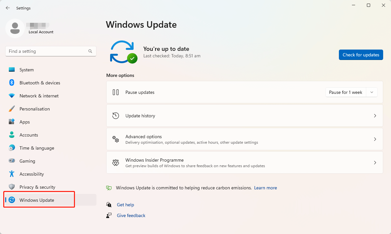This screenshot has height=234, width=391.
Task: Go to Bluetooth & devices settings
Action: [51, 83]
